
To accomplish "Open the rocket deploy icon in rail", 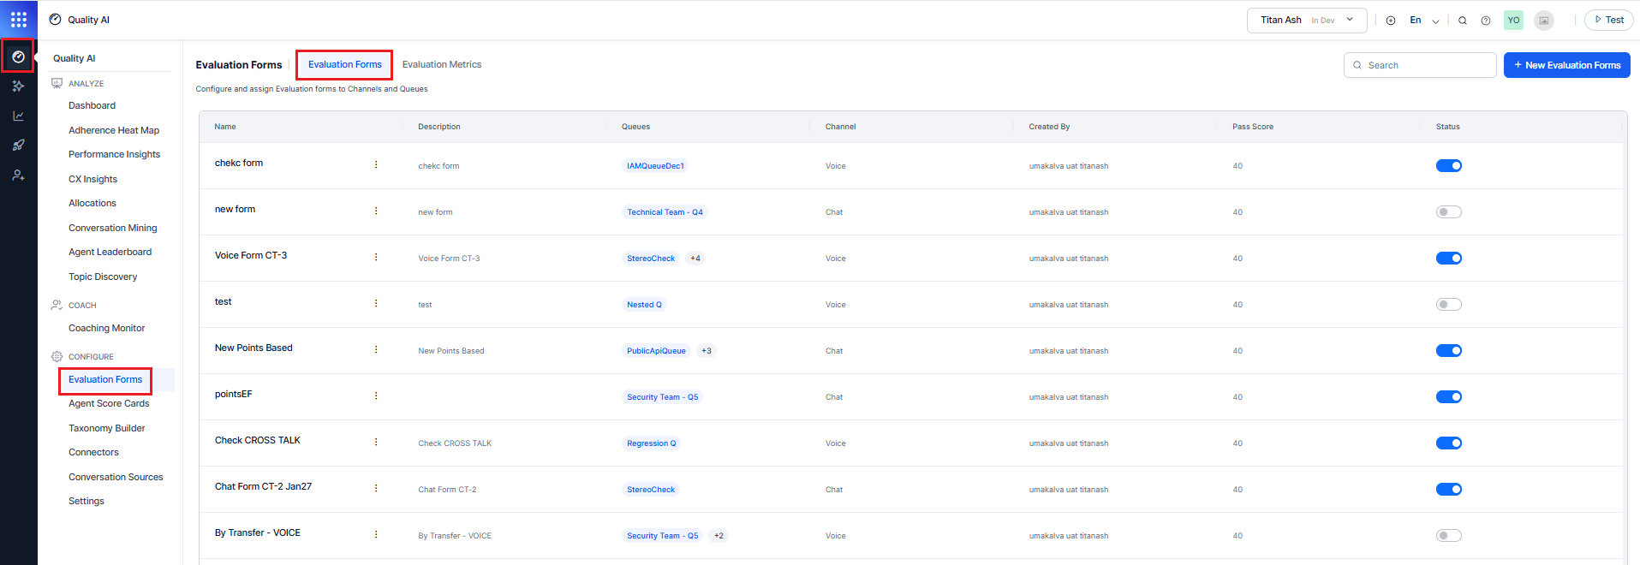I will click(x=18, y=145).
